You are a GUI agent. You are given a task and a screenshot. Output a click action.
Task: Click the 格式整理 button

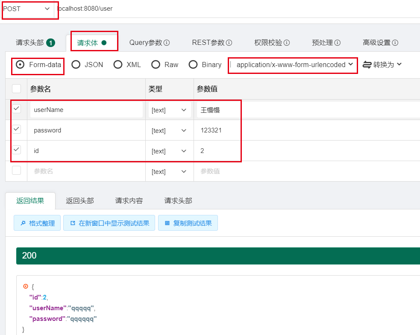pyautogui.click(x=37, y=223)
